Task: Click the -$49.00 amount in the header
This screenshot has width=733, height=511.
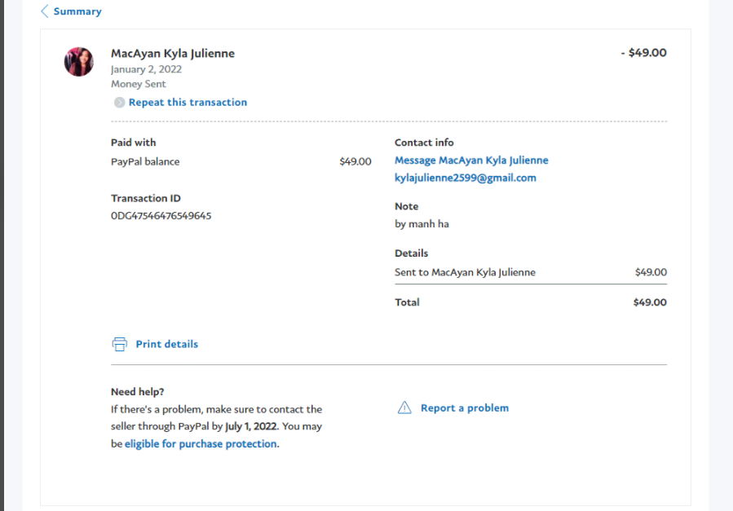Action: pos(643,53)
